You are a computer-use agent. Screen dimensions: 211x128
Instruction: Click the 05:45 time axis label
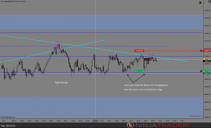58,121
